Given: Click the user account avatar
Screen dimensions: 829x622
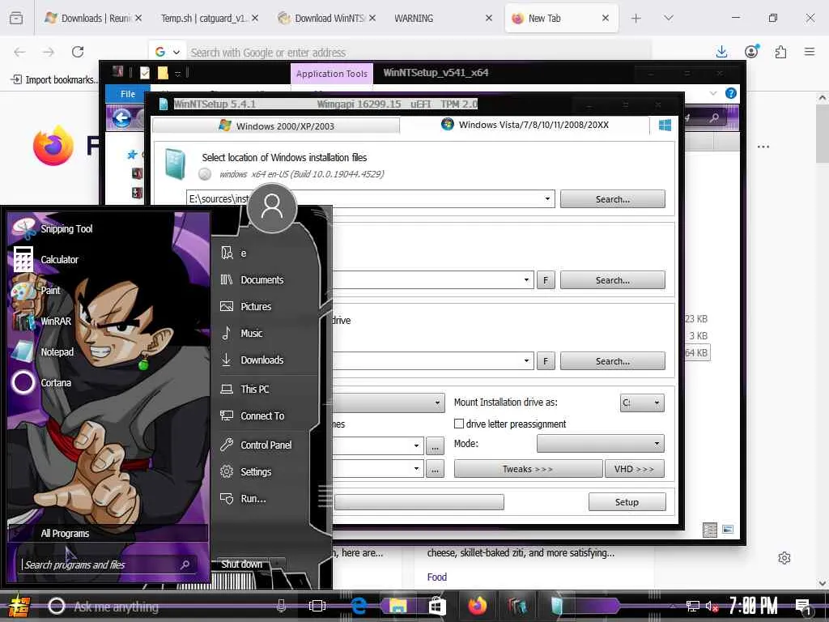Looking at the screenshot, I should coord(272,207).
